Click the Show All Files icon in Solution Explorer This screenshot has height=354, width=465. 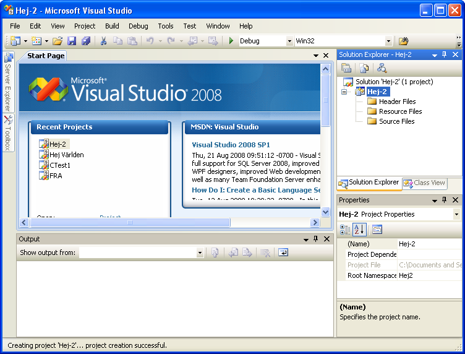364,68
